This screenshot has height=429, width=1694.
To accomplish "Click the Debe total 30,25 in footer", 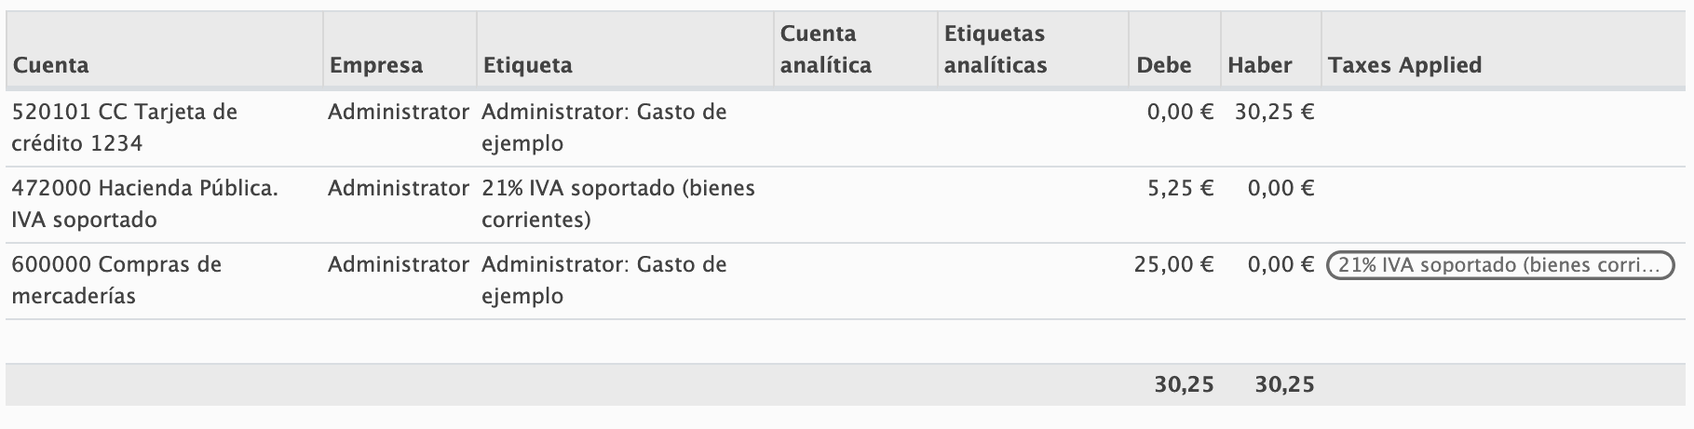I will 1184,384.
